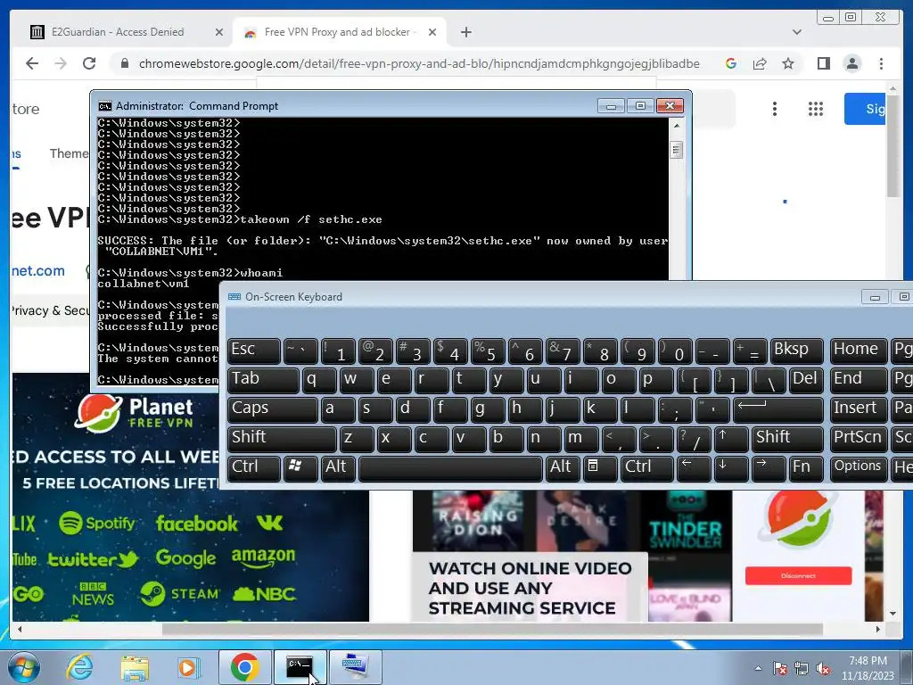This screenshot has height=685, width=913.
Task: Reload the Chrome page
Action: coord(89,63)
